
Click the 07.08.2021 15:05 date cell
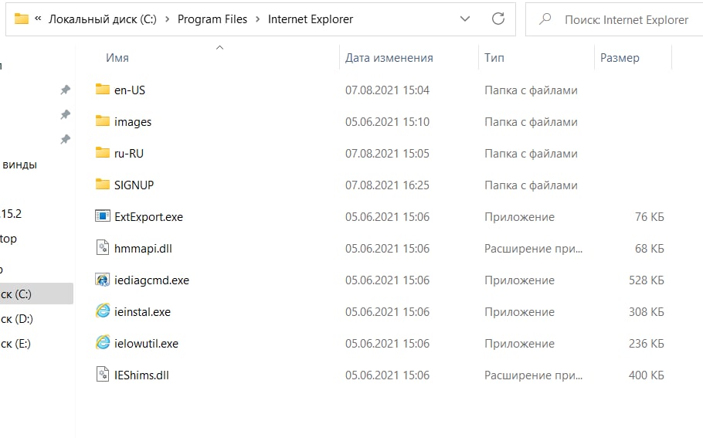(387, 153)
